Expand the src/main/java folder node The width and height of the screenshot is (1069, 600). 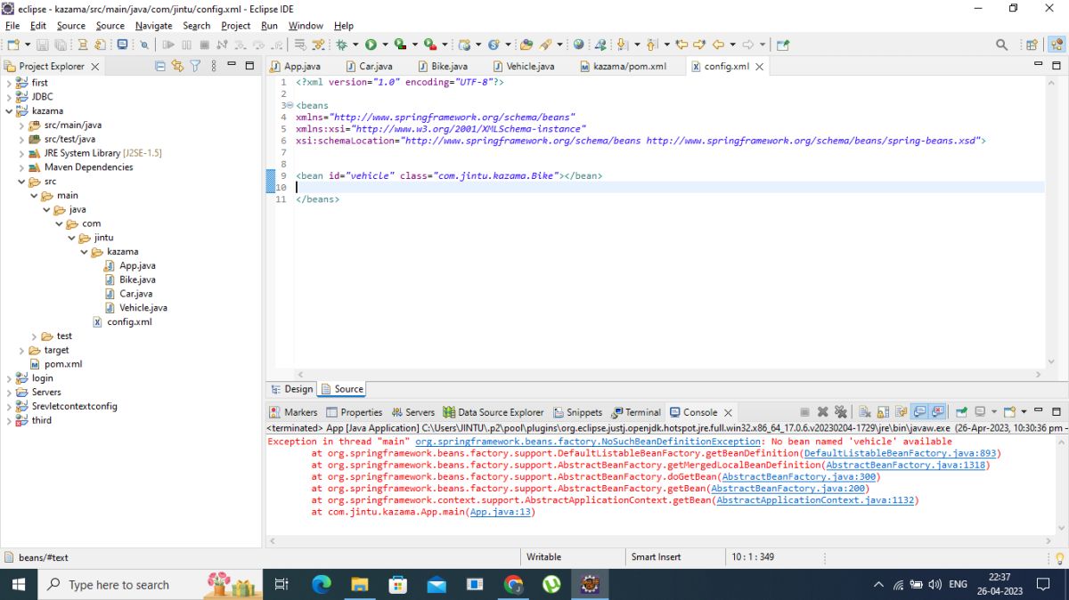click(x=21, y=126)
